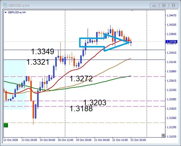Click the 12 Oct 2026 time label

(11, 140)
